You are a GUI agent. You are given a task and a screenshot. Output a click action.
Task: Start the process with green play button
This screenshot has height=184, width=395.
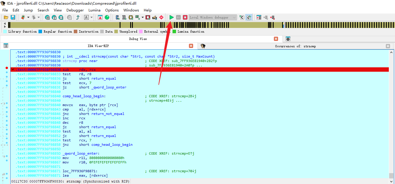point(172,17)
